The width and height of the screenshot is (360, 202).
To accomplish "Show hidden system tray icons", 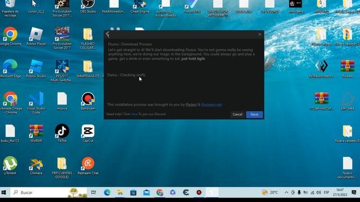I will pyautogui.click(x=286, y=192).
